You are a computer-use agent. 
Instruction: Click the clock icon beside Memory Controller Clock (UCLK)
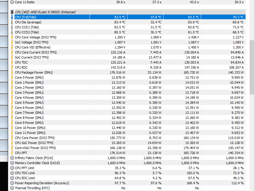point(12,163)
